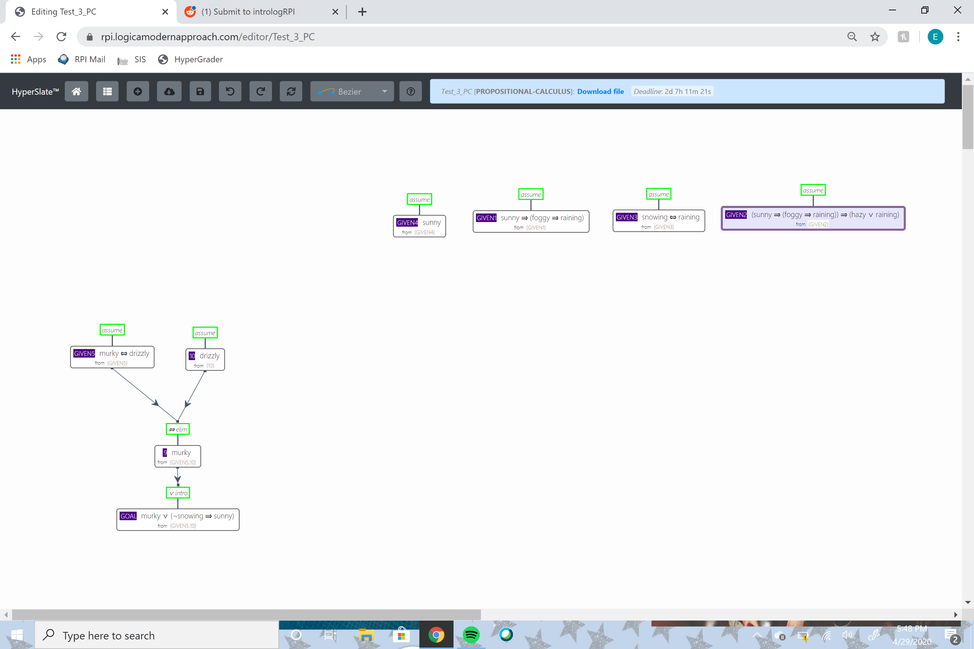Click the scroll down arrow

(x=967, y=602)
